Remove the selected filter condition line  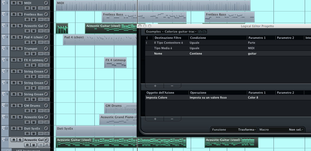(172, 86)
